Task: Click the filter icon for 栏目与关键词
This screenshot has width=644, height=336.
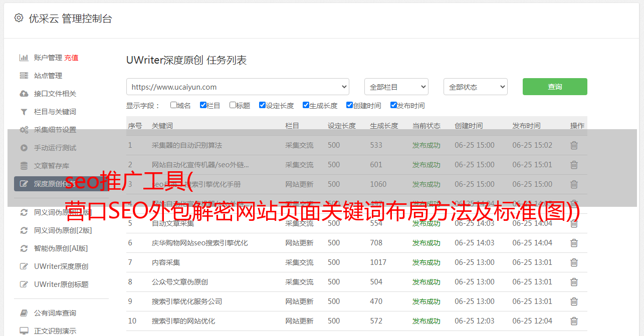Action: coord(24,112)
